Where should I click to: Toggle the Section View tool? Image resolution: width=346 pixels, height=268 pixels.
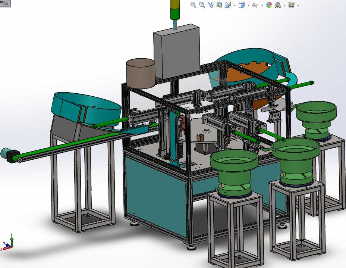tap(219, 5)
